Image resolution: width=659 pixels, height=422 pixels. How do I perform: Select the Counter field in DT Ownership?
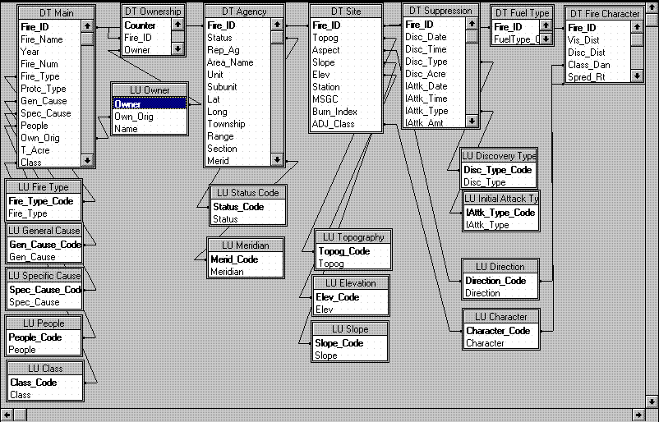pyautogui.click(x=140, y=25)
